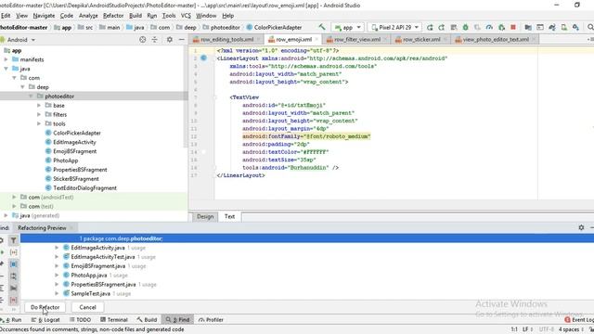
Task: Close the row_emoji.xml tab
Action: 316,39
